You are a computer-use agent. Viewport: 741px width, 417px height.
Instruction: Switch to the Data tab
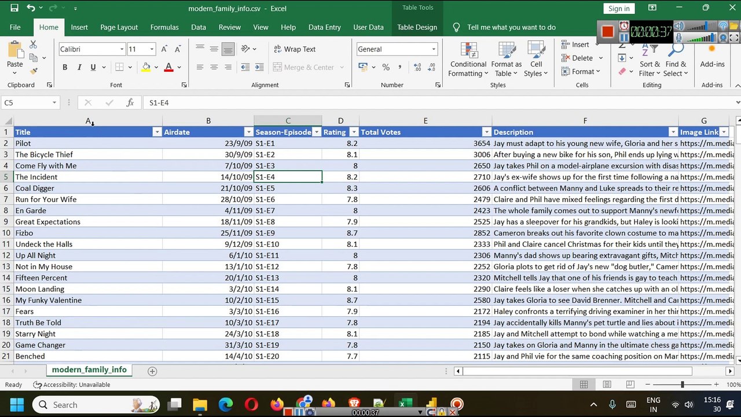(x=199, y=27)
